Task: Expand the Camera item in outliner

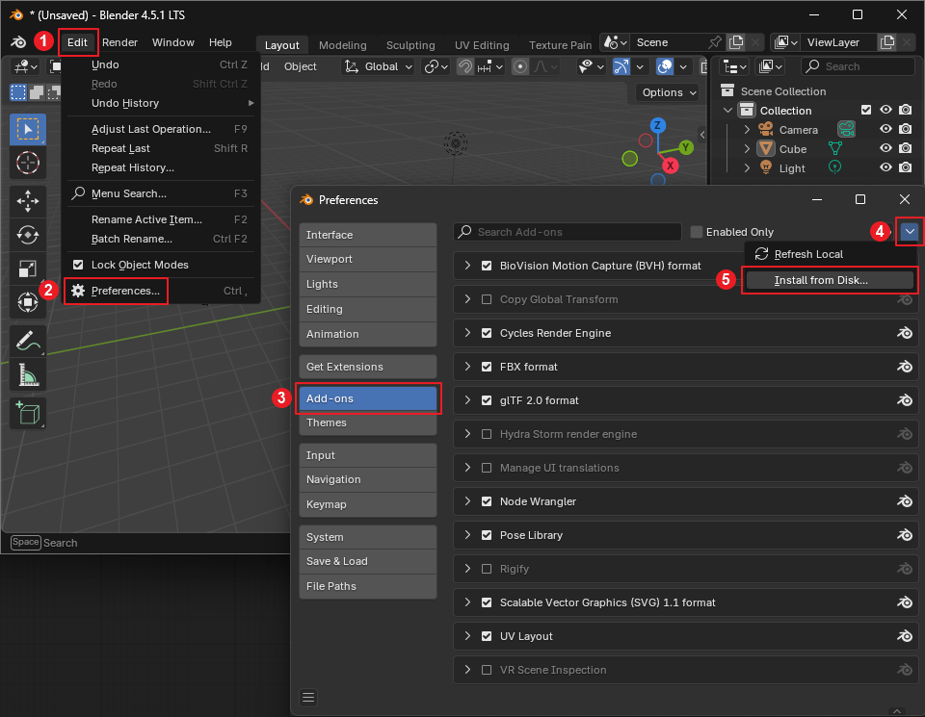Action: click(747, 130)
